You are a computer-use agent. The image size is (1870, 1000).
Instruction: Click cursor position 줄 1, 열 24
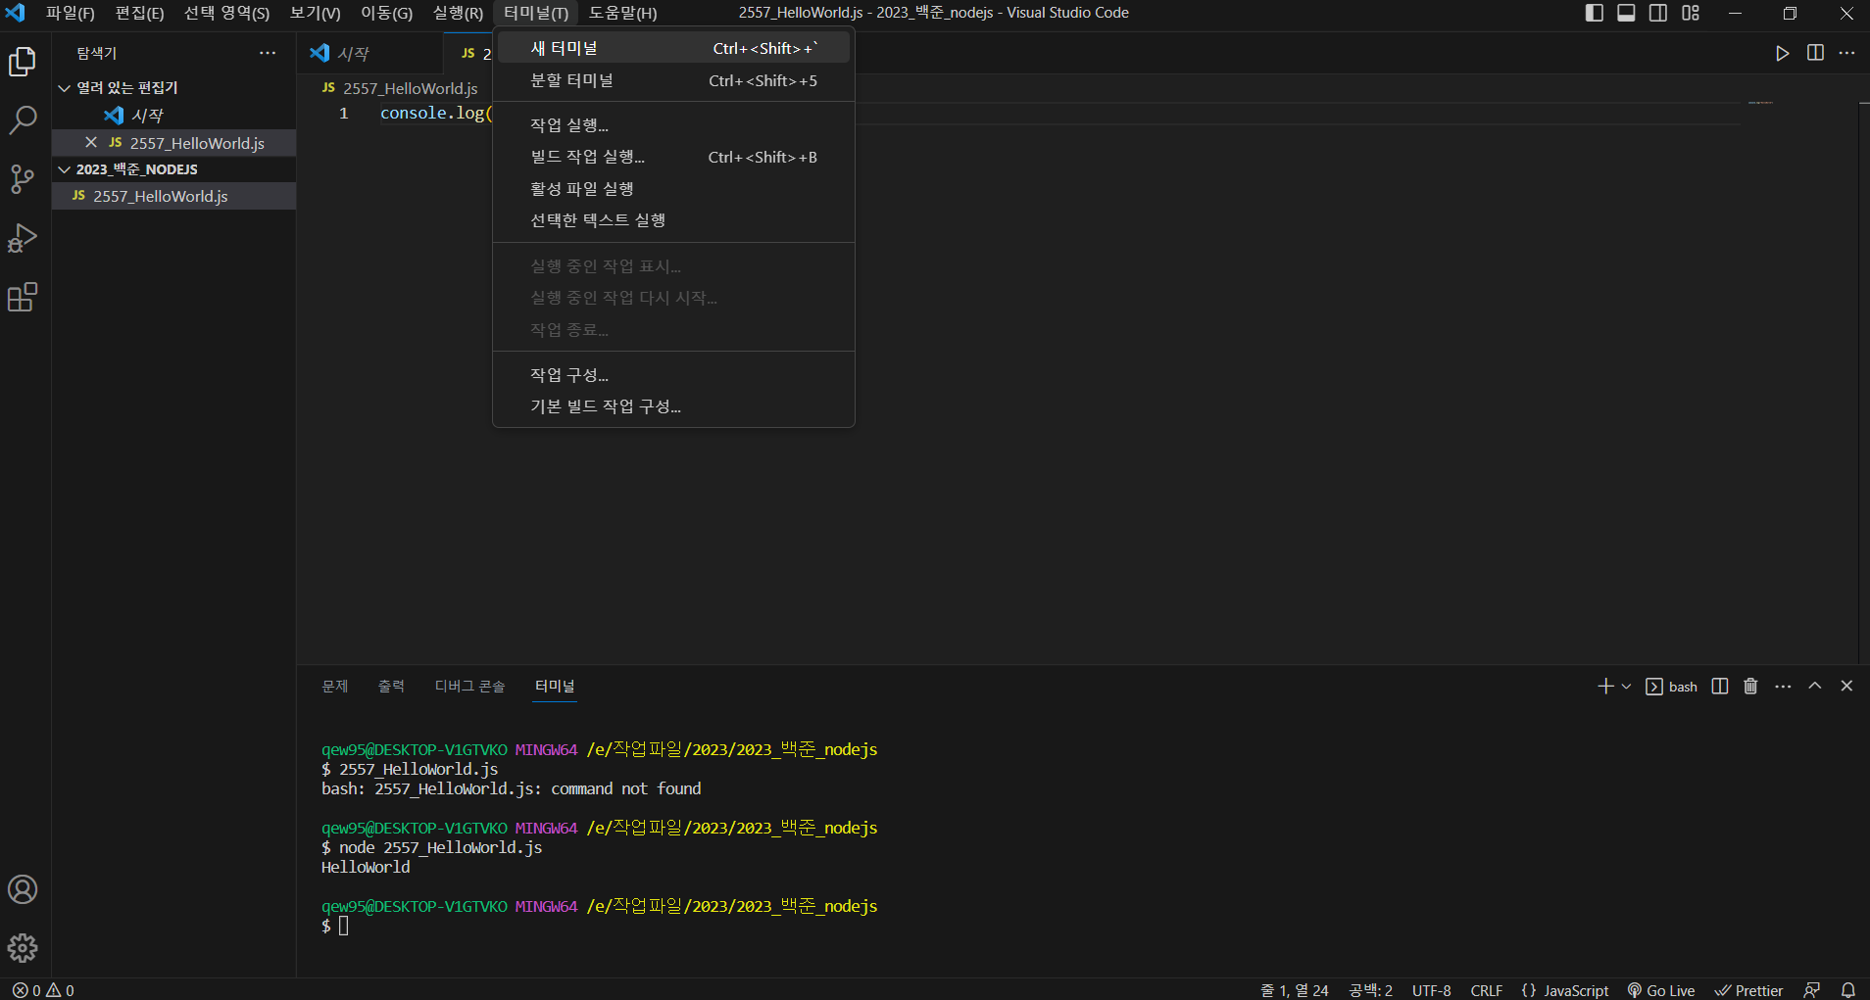click(1294, 990)
